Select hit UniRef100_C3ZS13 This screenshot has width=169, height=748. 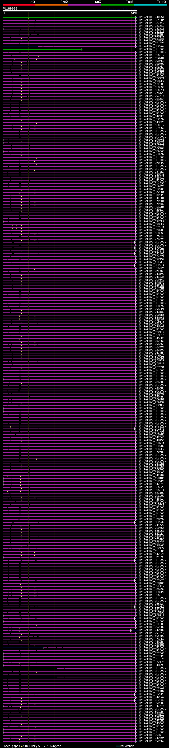(152, 32)
